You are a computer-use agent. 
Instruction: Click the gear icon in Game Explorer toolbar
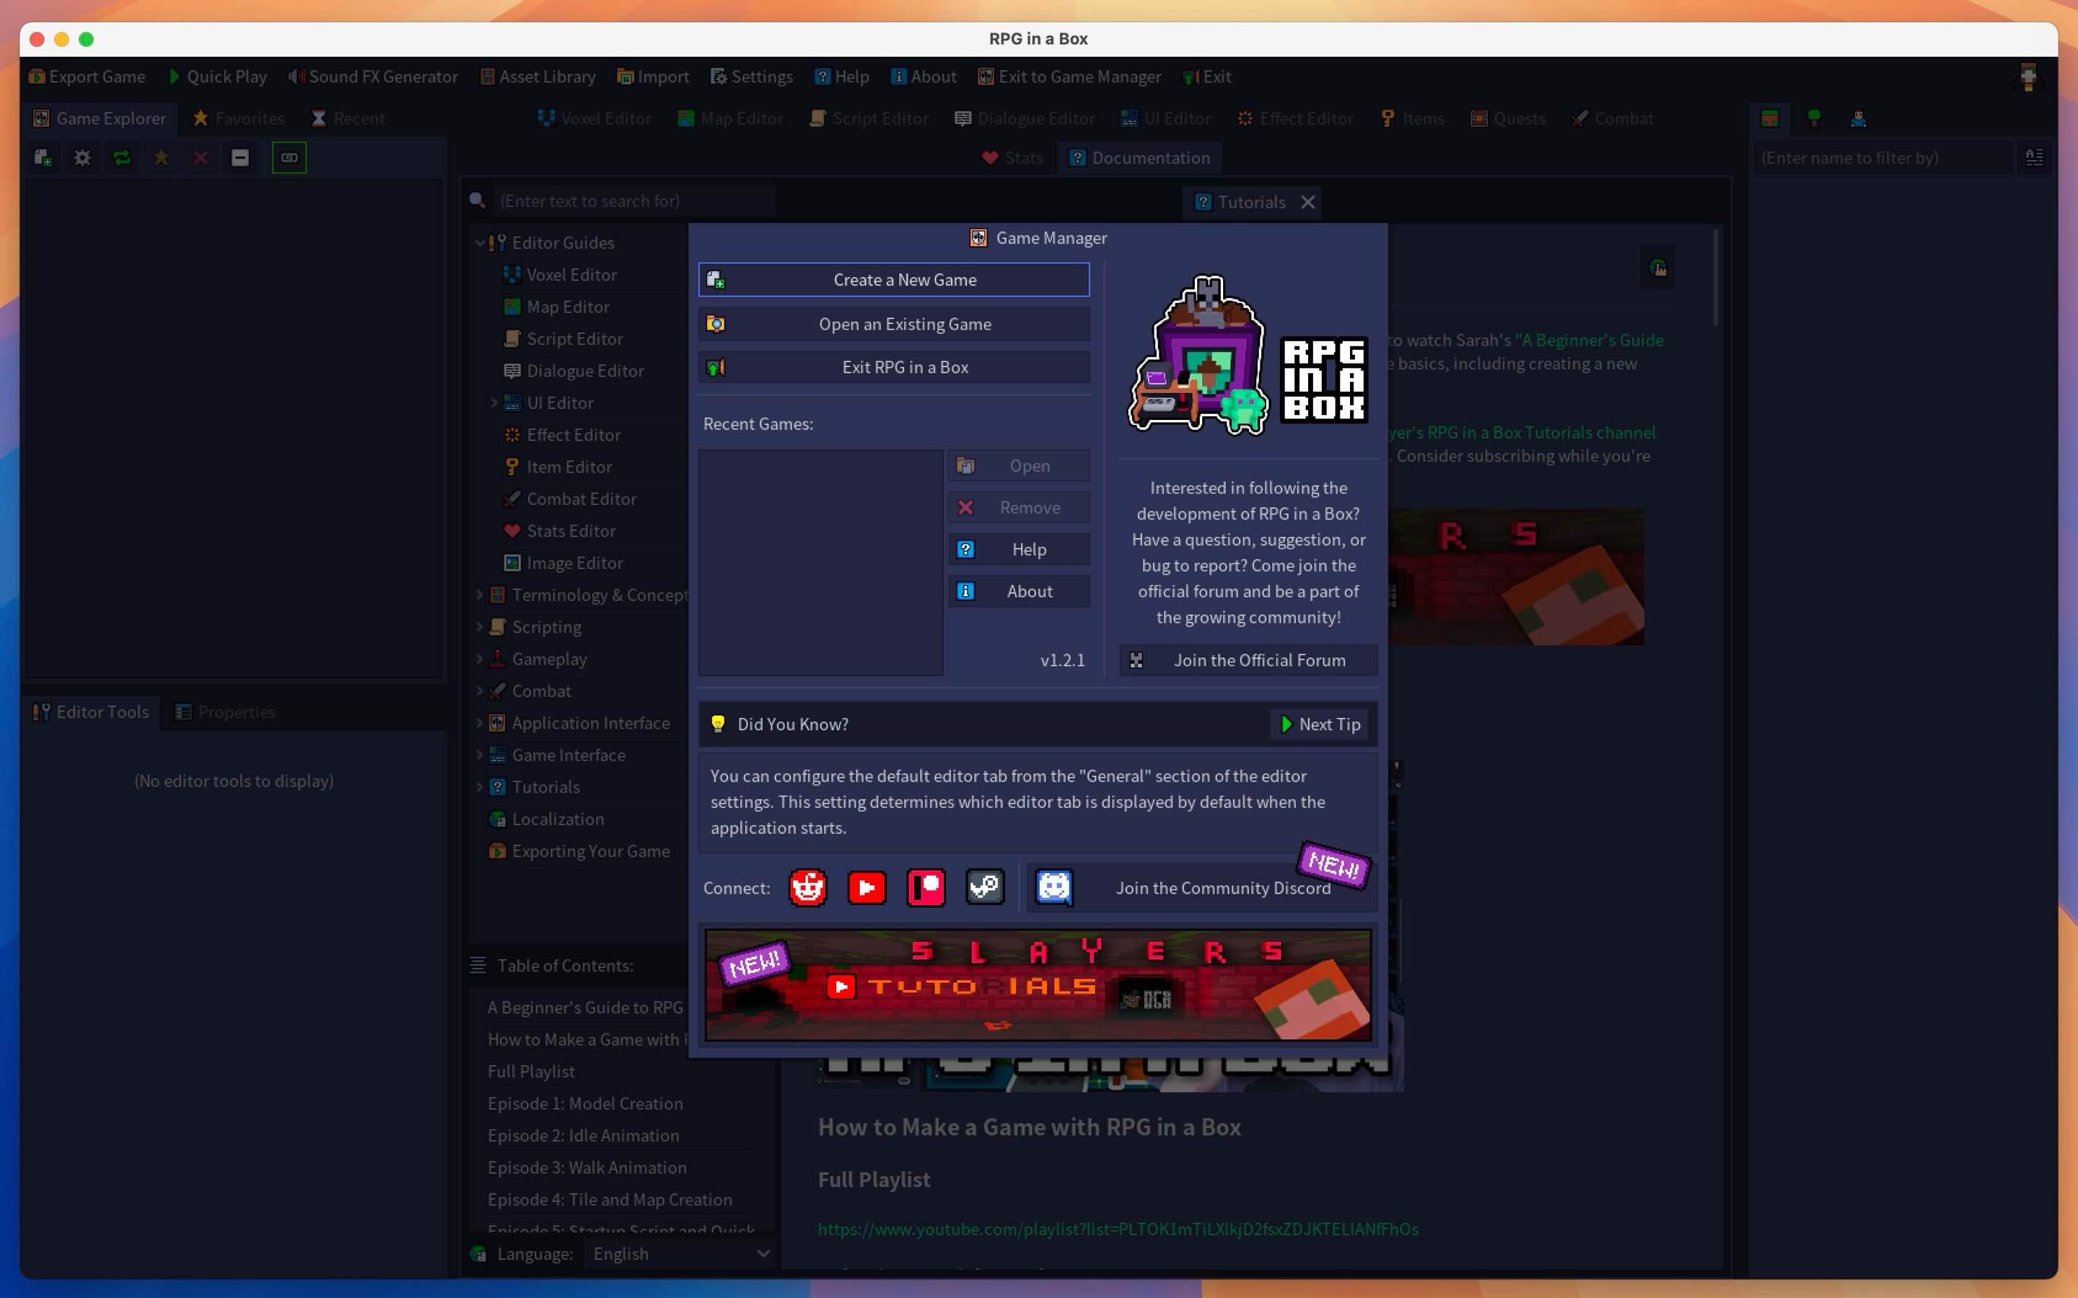point(82,158)
